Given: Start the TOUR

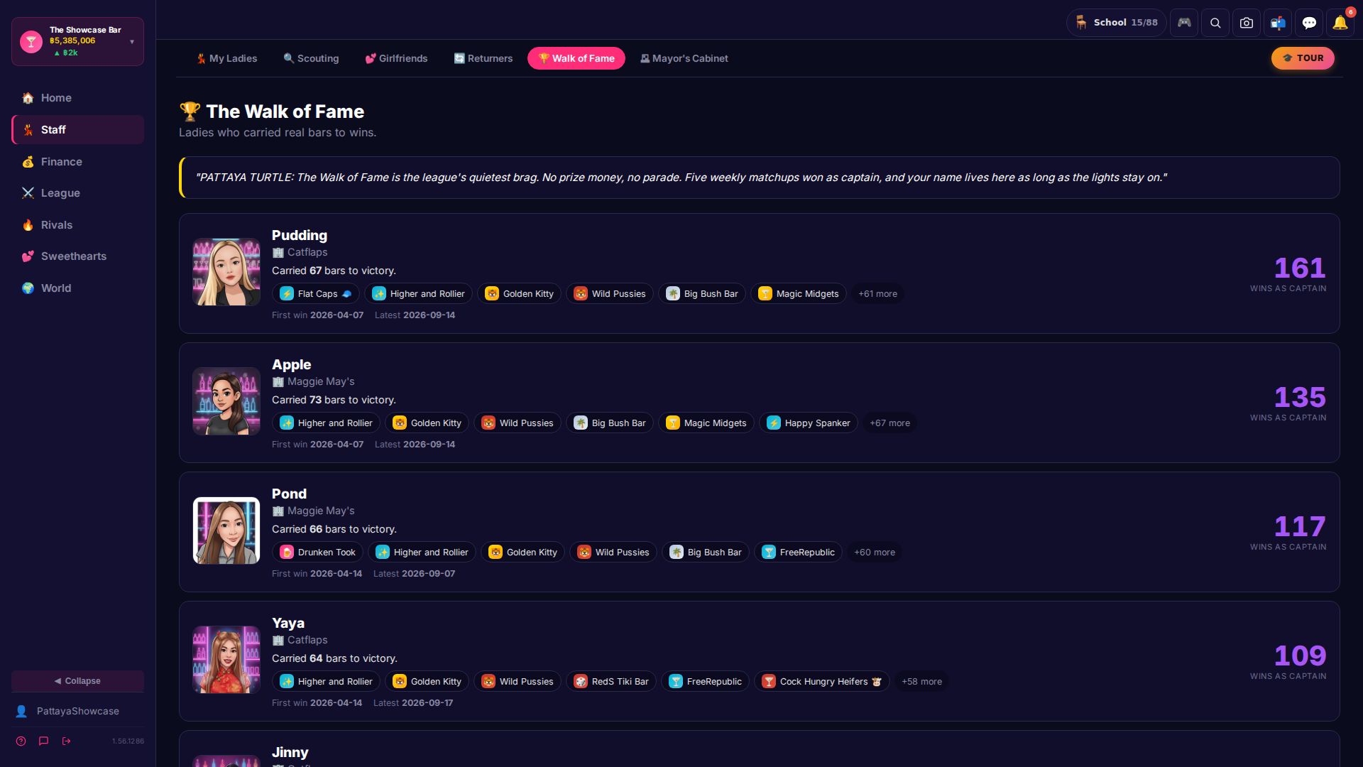Looking at the screenshot, I should pyautogui.click(x=1303, y=58).
